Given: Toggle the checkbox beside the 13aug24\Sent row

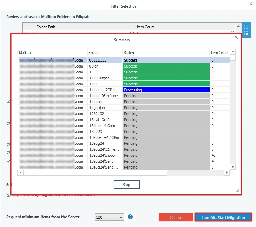Looking at the screenshot, I should [x=8, y=161].
